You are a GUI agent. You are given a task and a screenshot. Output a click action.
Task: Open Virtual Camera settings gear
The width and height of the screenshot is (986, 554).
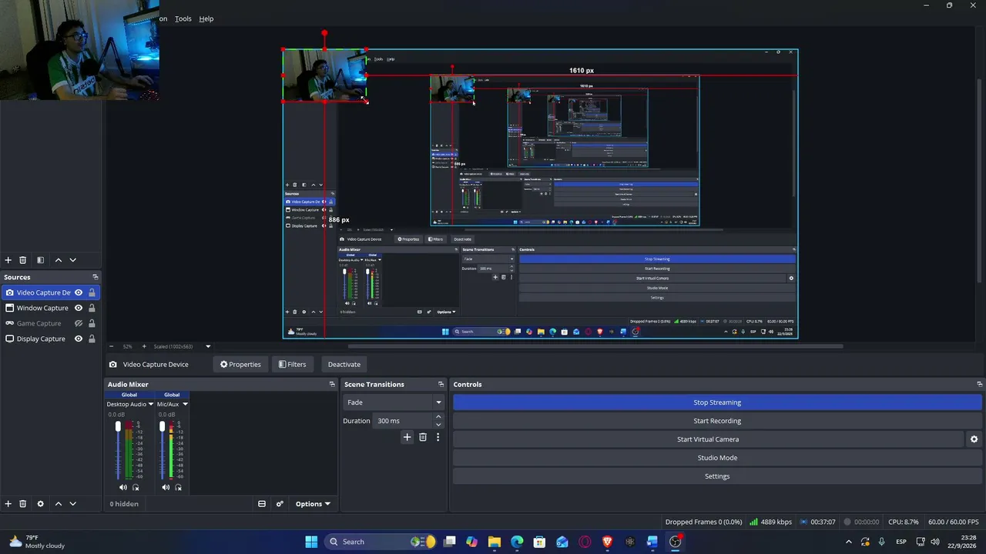tap(974, 439)
